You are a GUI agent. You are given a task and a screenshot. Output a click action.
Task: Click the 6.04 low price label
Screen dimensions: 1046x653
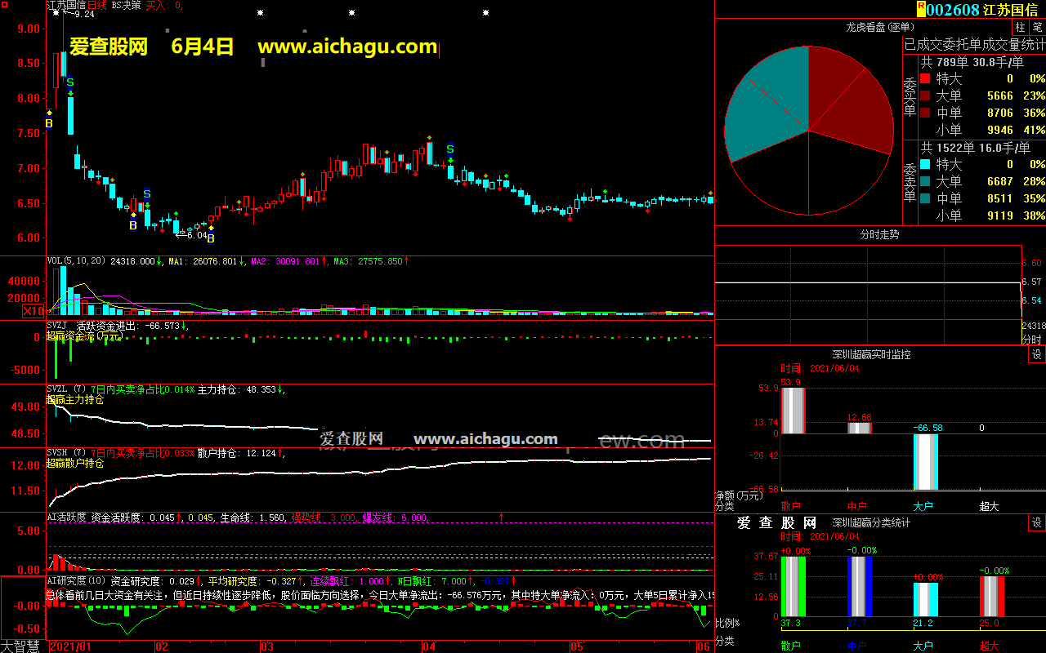pyautogui.click(x=197, y=235)
